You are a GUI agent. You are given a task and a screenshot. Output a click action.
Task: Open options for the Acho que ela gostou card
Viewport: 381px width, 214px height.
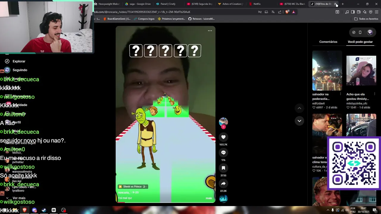375,94
